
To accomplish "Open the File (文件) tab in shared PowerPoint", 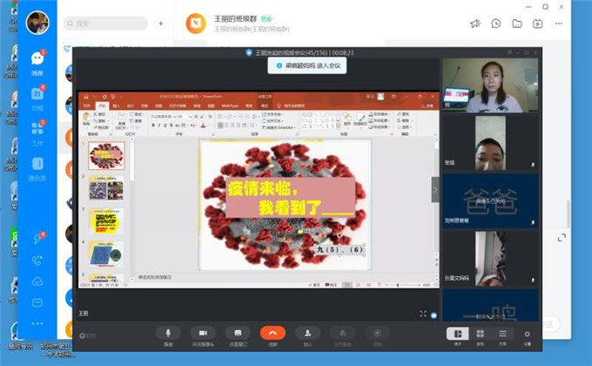I will pos(87,105).
